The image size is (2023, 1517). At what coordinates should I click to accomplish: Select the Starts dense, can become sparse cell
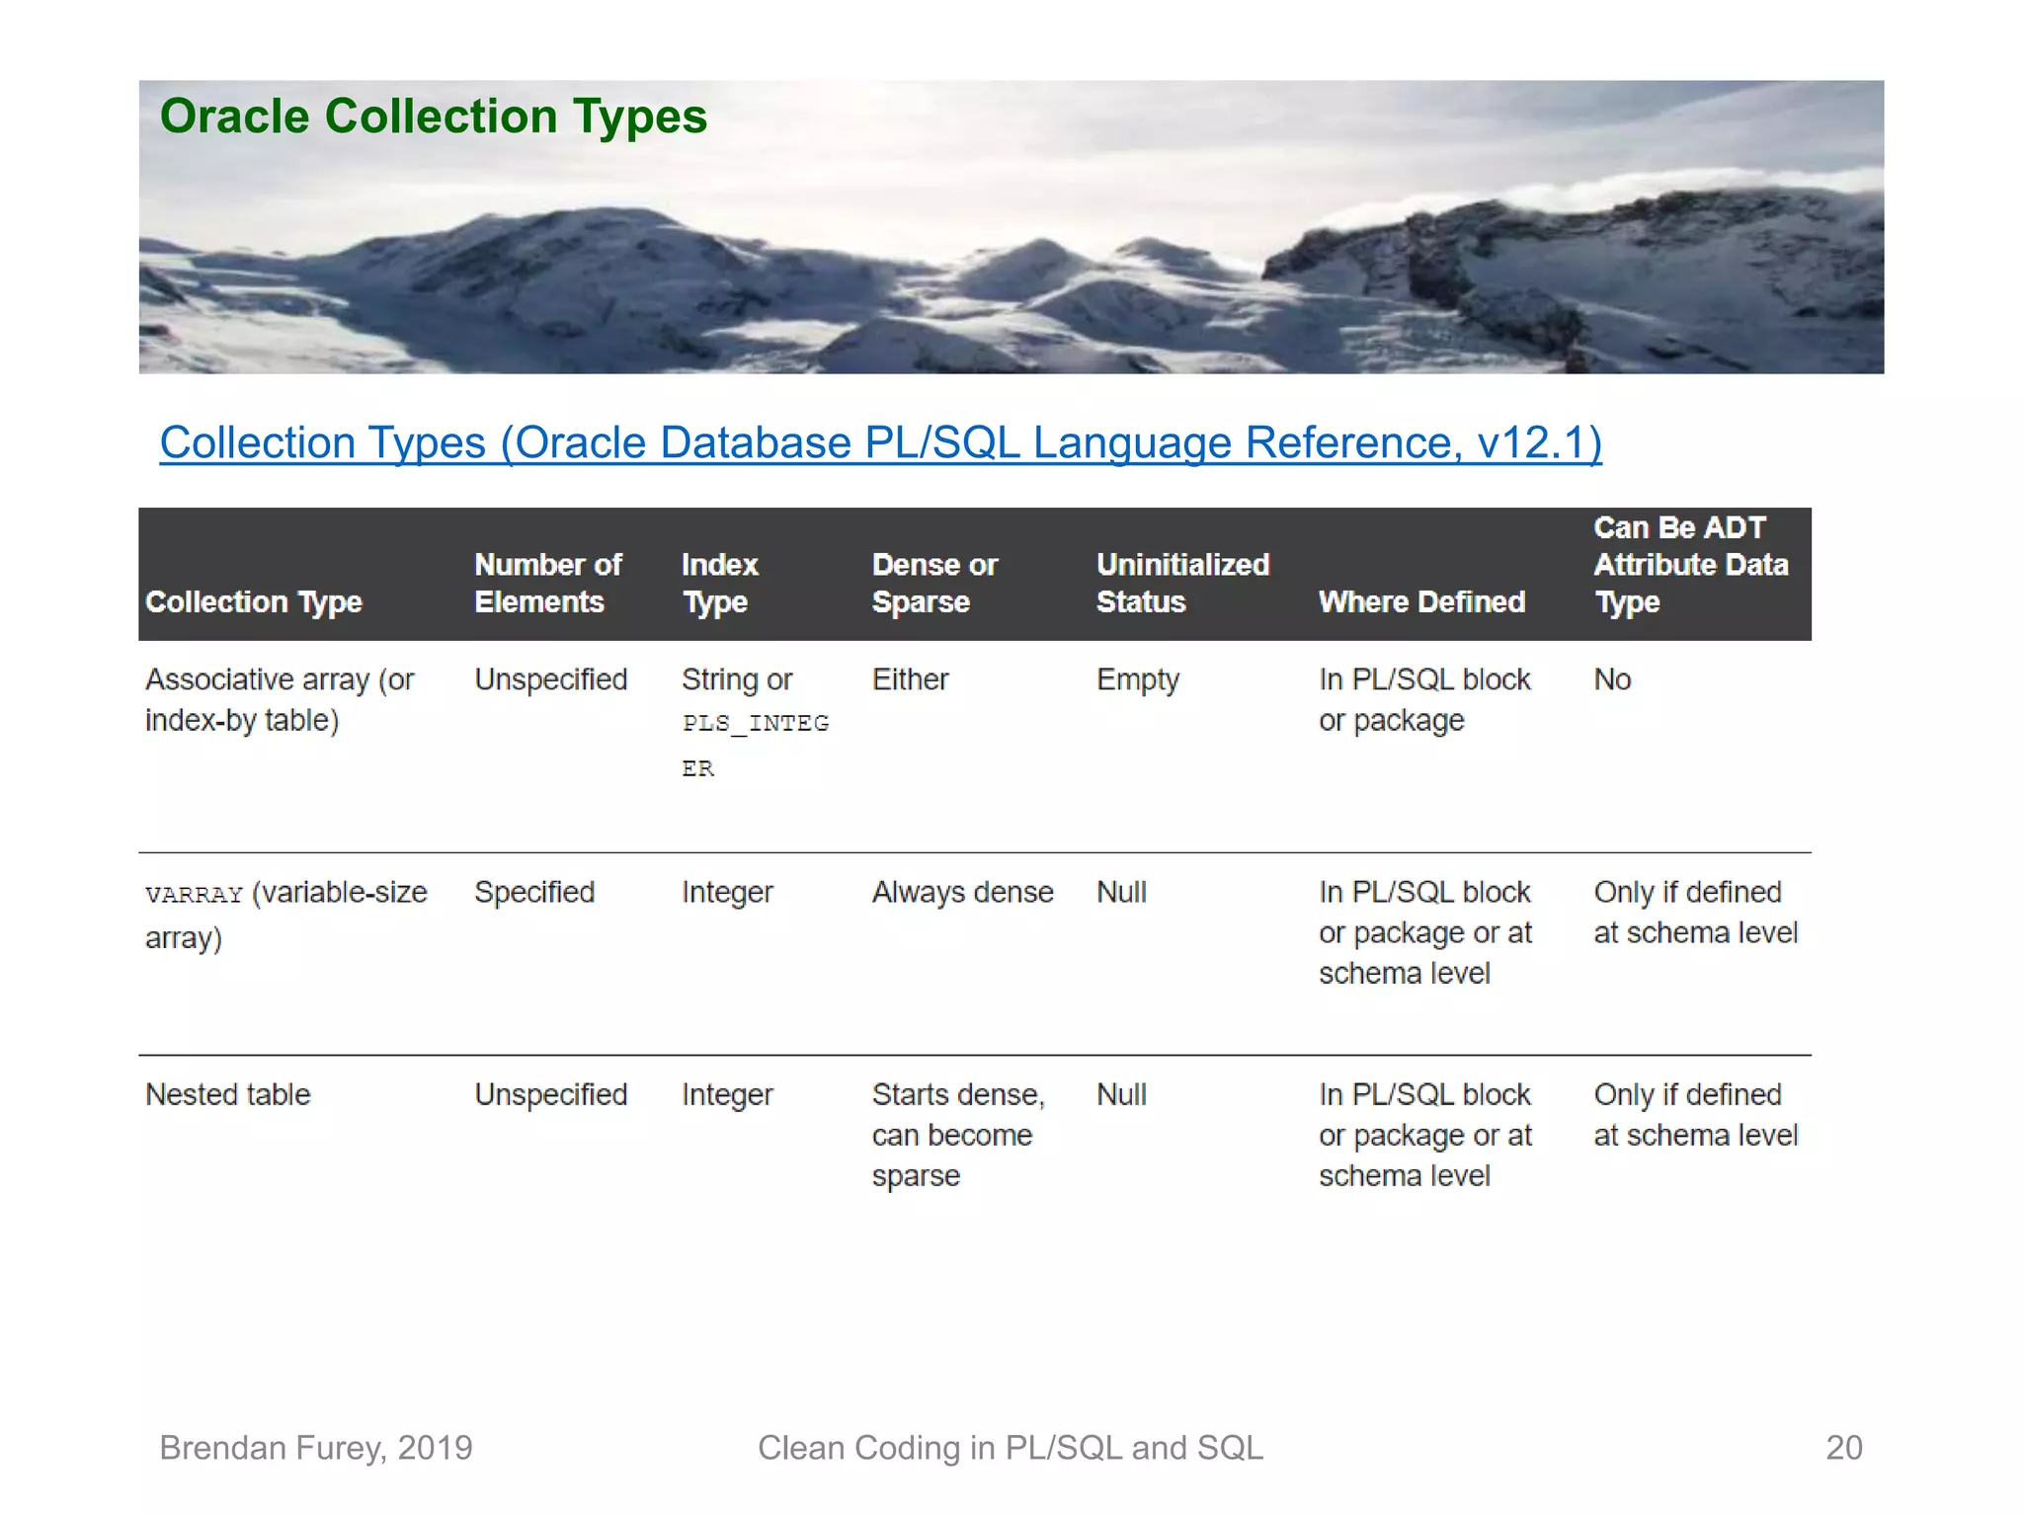pyautogui.click(x=956, y=1135)
